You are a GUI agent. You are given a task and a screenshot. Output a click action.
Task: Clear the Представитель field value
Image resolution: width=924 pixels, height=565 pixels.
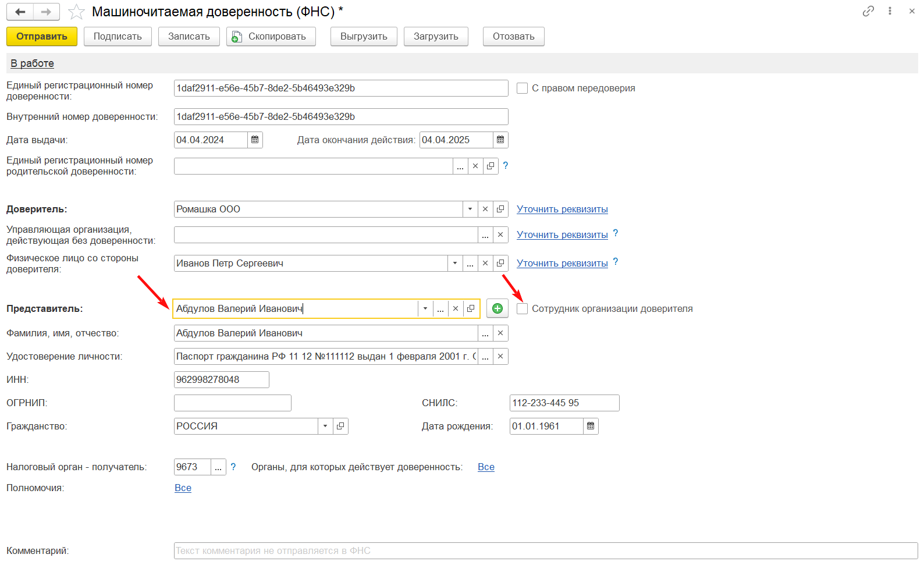pyautogui.click(x=456, y=308)
